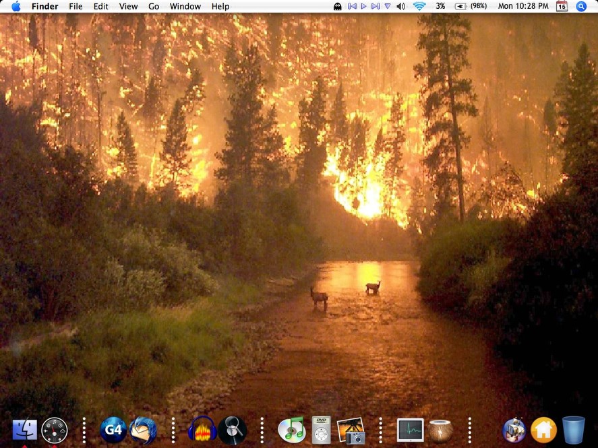Open the DVD/iPod icon in the Dock
This screenshot has width=598, height=448.
pyautogui.click(x=321, y=430)
